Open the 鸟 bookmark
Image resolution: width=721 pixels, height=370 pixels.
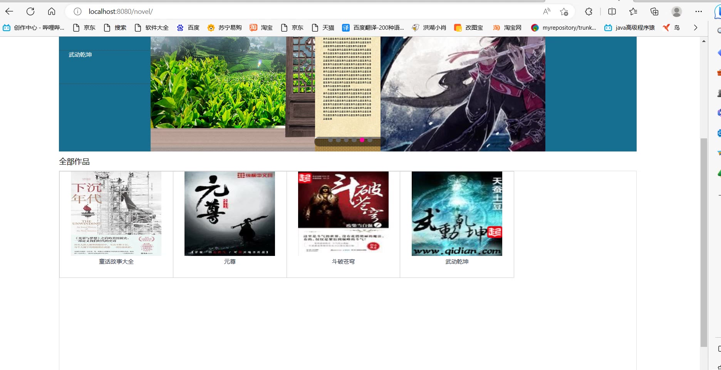671,28
